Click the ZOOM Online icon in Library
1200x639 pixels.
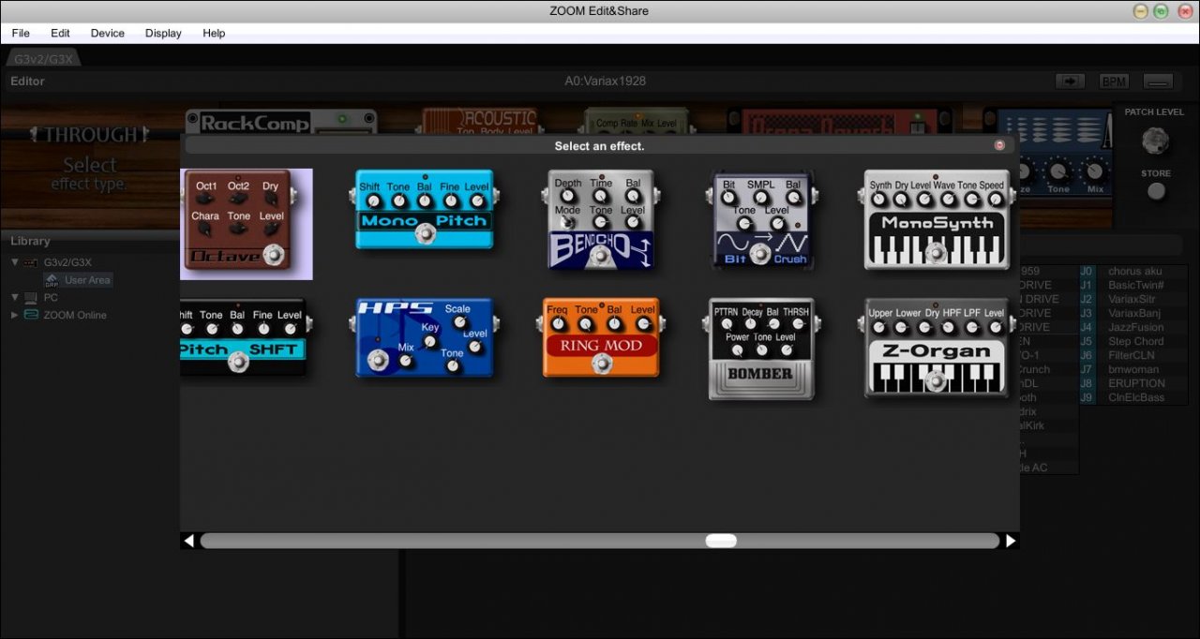click(x=31, y=315)
